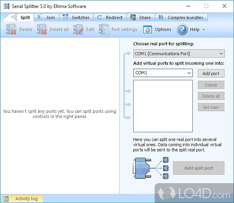
Task: Go to the Complex bundles tab
Action: [x=181, y=17]
